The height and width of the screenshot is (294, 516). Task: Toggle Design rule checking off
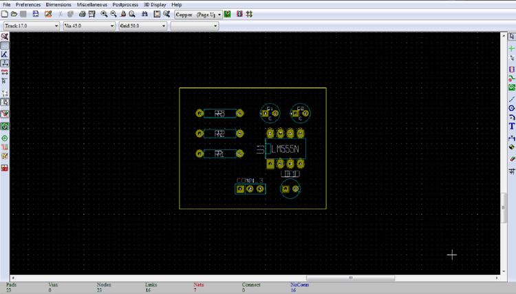tap(5, 36)
